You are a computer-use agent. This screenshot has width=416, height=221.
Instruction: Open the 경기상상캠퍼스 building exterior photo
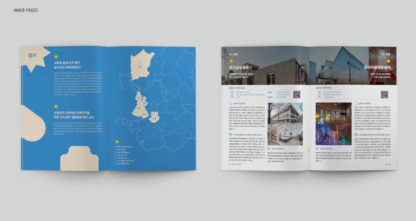coord(285,113)
